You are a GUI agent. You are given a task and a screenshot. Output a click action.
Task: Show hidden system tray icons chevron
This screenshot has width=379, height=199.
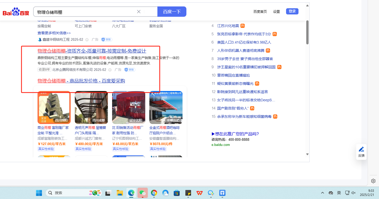(x=323, y=193)
